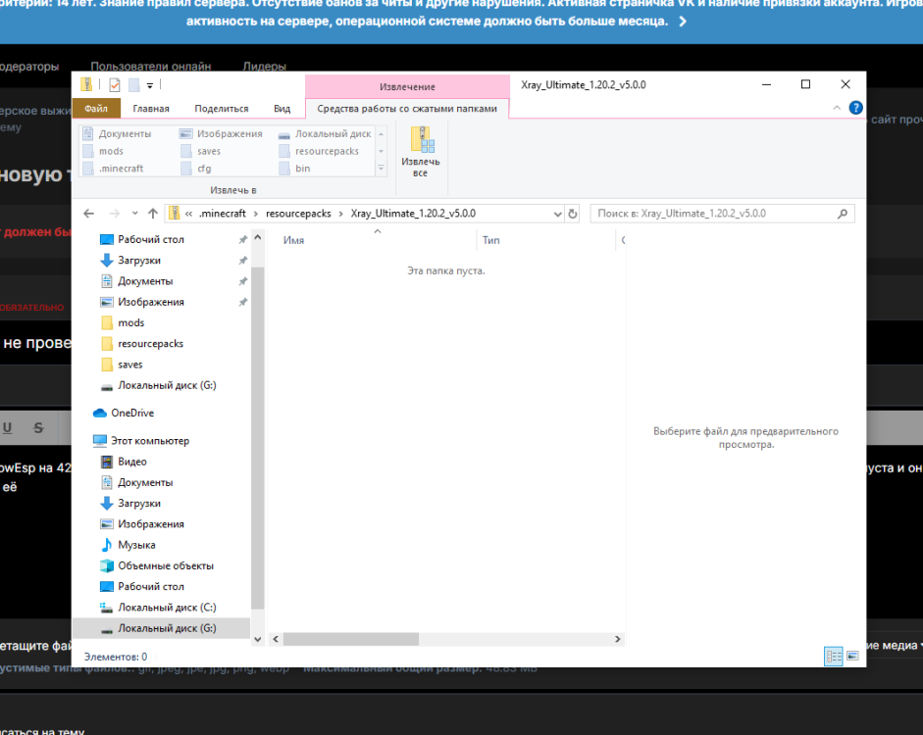Click the navigation pane scroll down arrow
923x735 pixels.
coord(257,639)
